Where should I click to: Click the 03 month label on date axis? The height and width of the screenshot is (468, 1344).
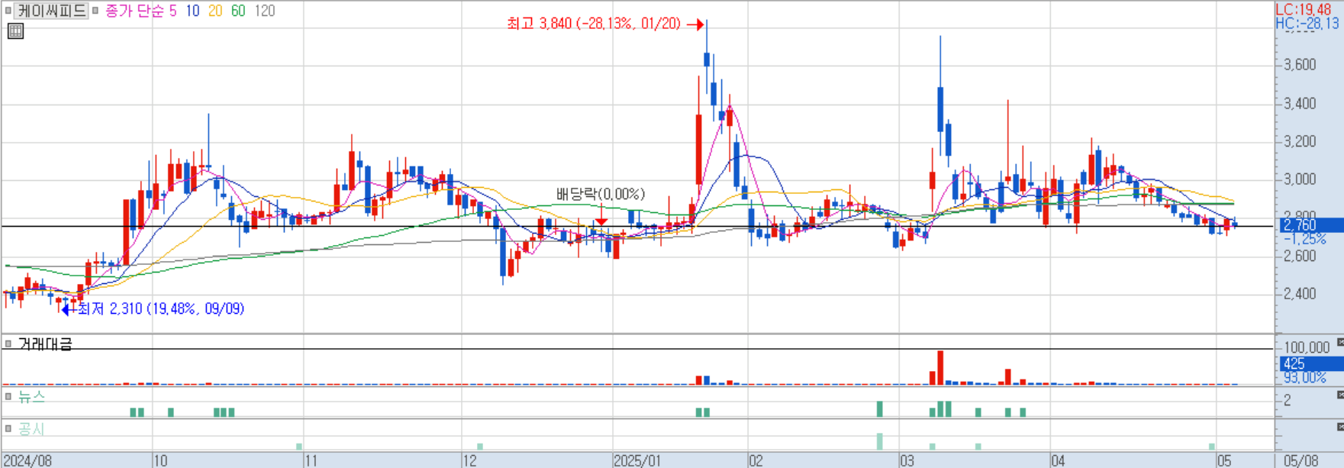(x=907, y=460)
